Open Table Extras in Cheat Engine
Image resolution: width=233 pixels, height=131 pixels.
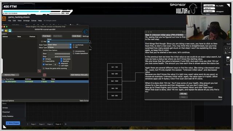(84, 101)
